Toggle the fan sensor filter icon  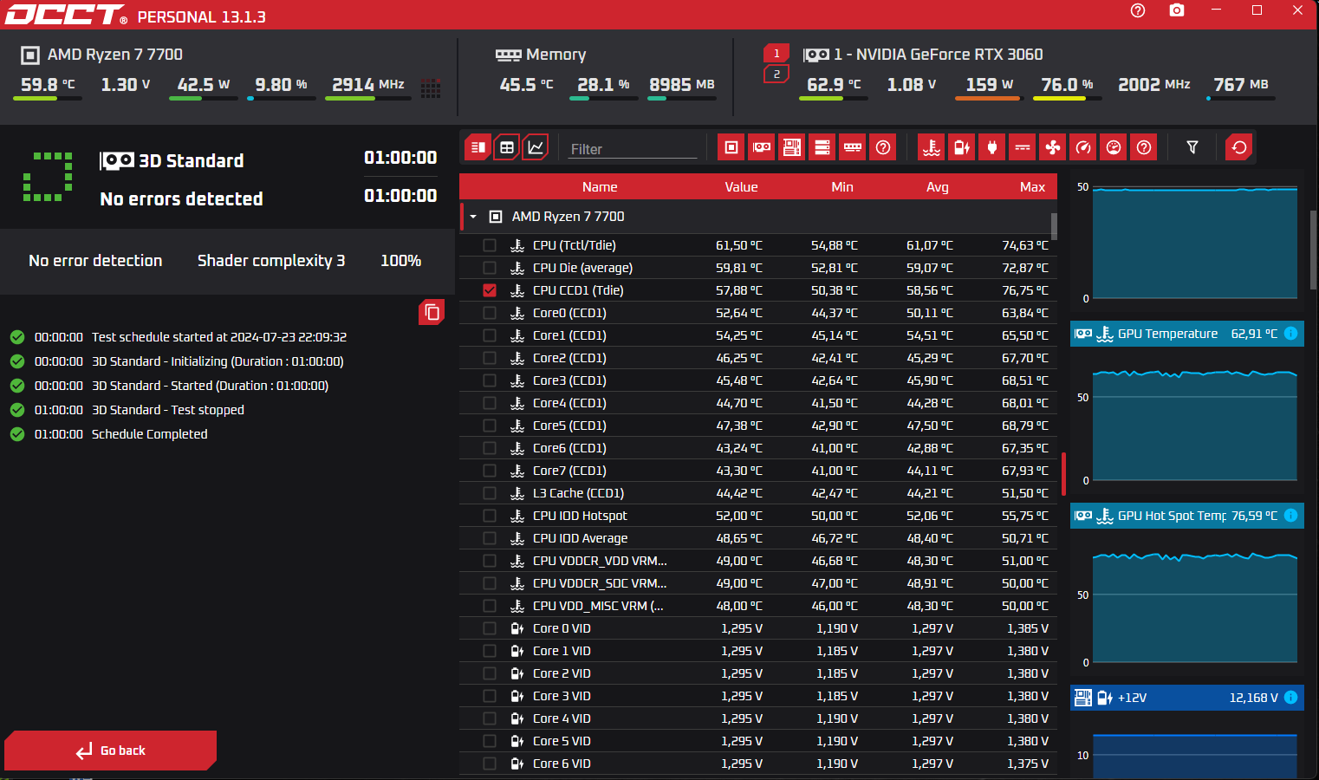(1053, 147)
